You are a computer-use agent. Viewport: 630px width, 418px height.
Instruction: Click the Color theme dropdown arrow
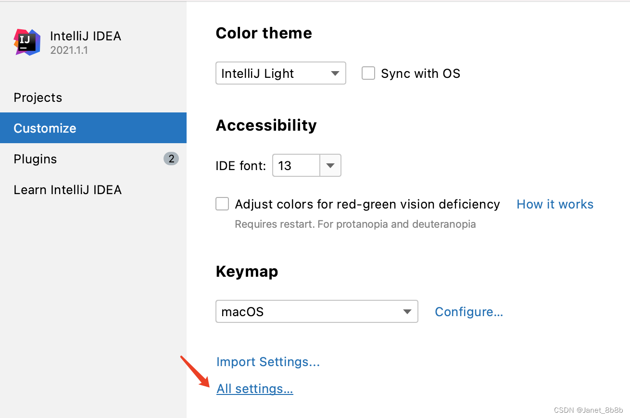335,74
